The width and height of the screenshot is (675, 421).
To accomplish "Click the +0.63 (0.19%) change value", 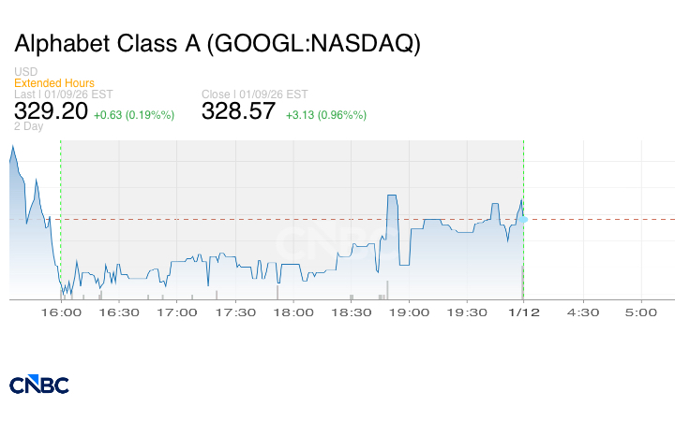I will click(x=134, y=115).
